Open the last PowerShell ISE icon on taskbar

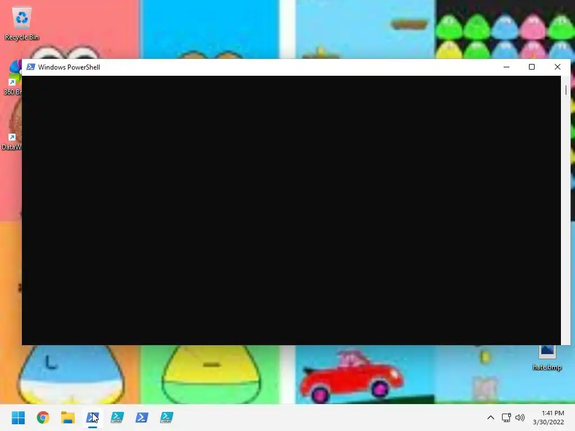[166, 418]
